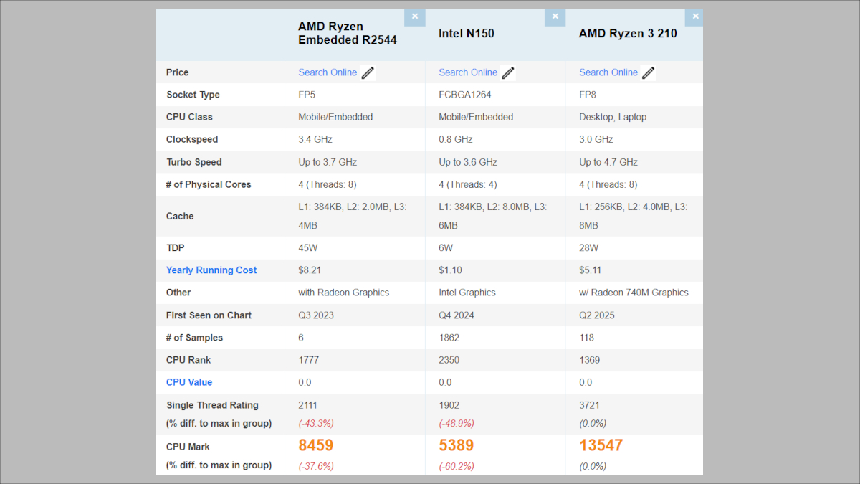The width and height of the screenshot is (860, 484).
Task: Click the $1.10 yearly running cost
Action: [x=450, y=270]
